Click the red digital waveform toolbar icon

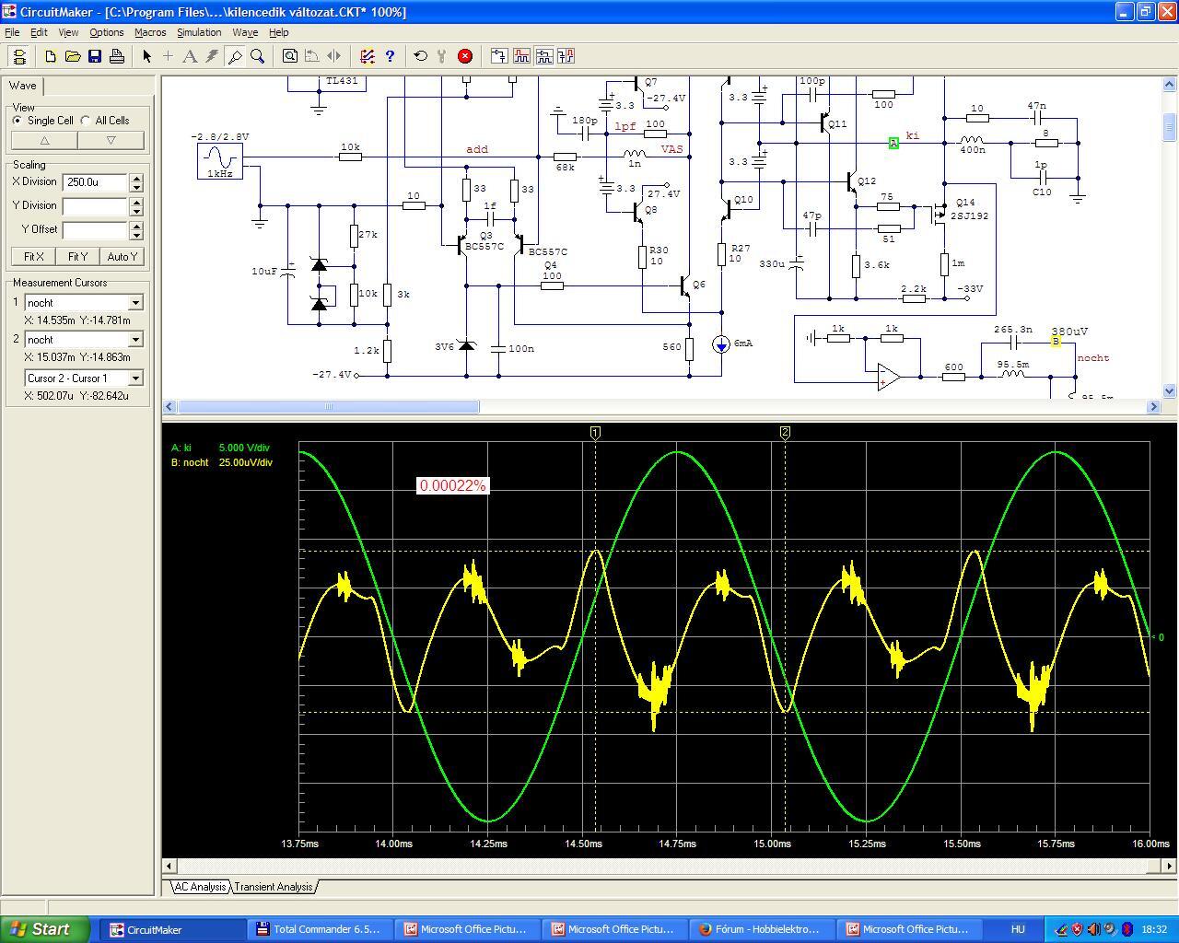pyautogui.click(x=521, y=56)
